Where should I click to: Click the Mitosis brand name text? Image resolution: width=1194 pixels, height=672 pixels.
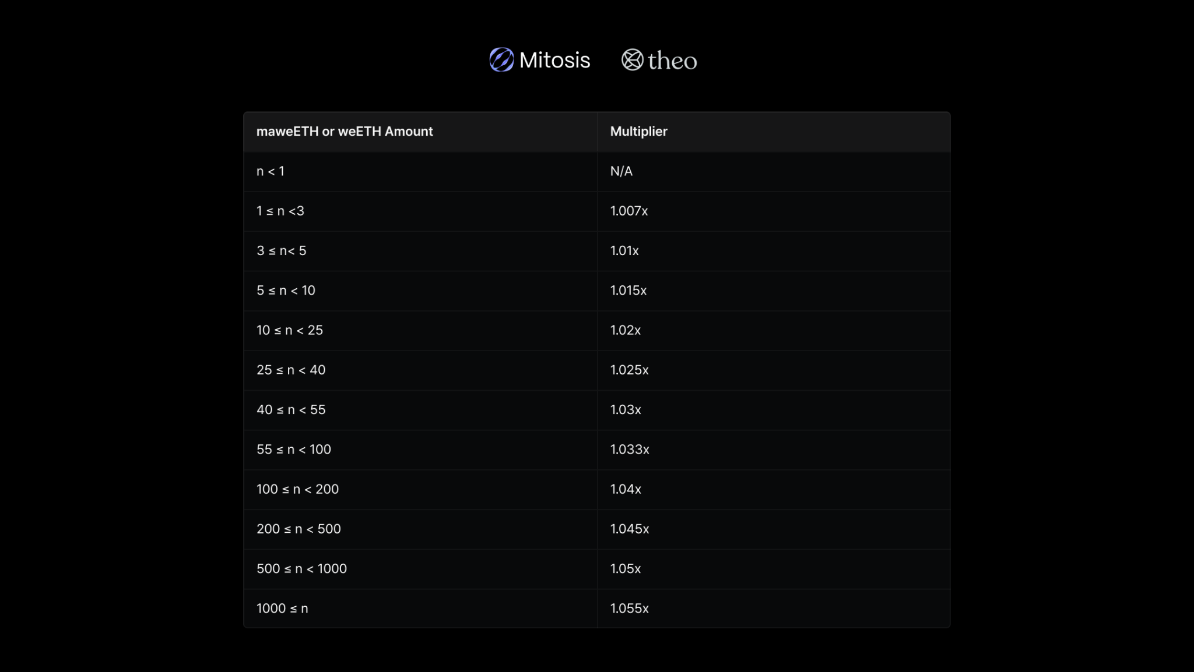point(554,61)
